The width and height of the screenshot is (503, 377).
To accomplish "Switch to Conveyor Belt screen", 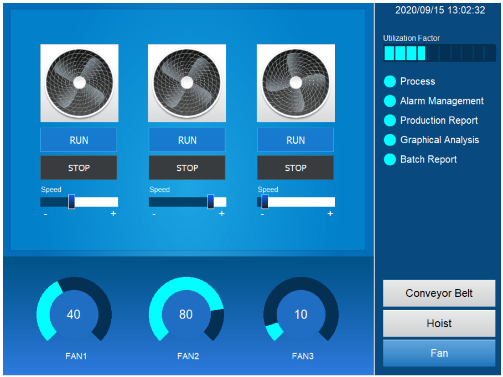I will pyautogui.click(x=439, y=293).
